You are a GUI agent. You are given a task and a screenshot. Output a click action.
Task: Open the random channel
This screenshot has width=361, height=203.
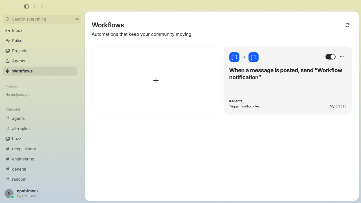(x=40, y=179)
